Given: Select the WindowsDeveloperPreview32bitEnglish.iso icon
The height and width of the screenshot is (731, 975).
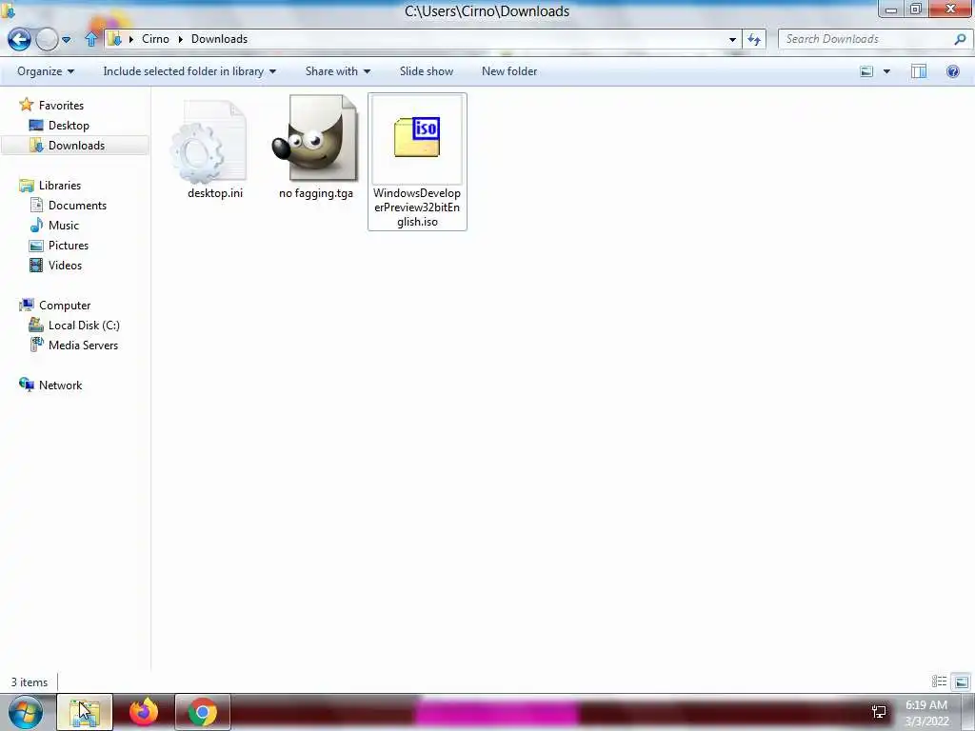Looking at the screenshot, I should click(417, 137).
